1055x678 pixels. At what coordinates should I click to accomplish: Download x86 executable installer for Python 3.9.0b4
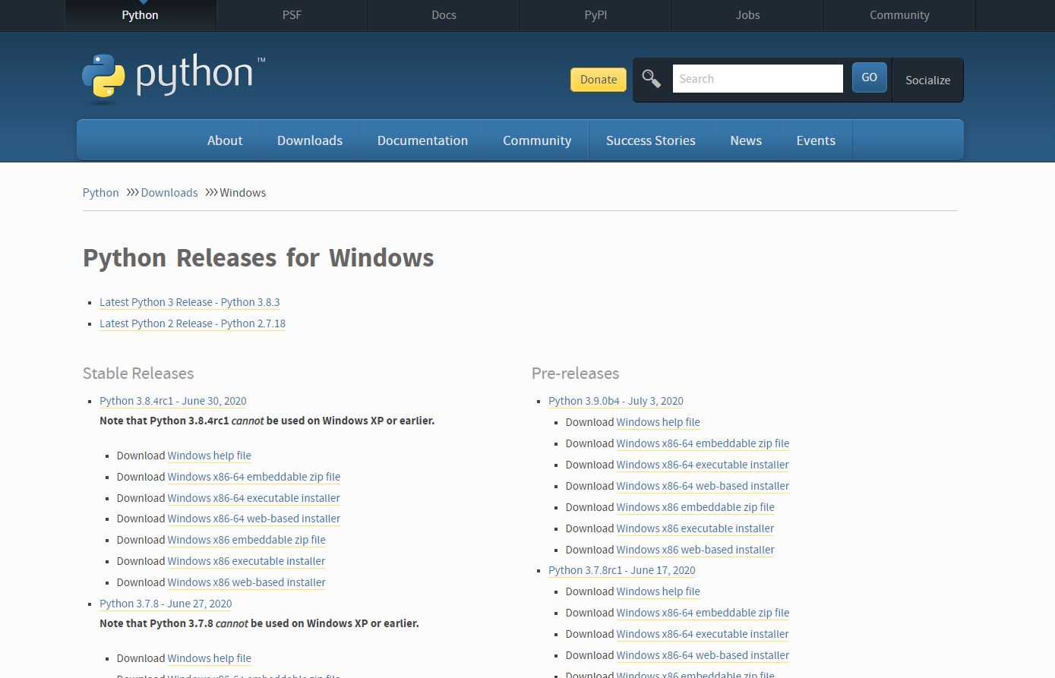click(x=696, y=528)
